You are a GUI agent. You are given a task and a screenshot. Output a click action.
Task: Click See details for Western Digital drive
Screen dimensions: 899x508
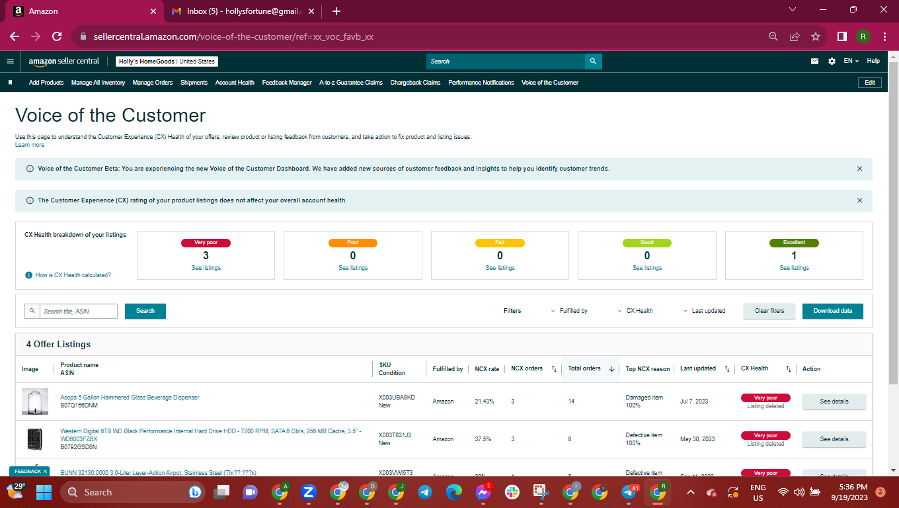pyautogui.click(x=834, y=439)
